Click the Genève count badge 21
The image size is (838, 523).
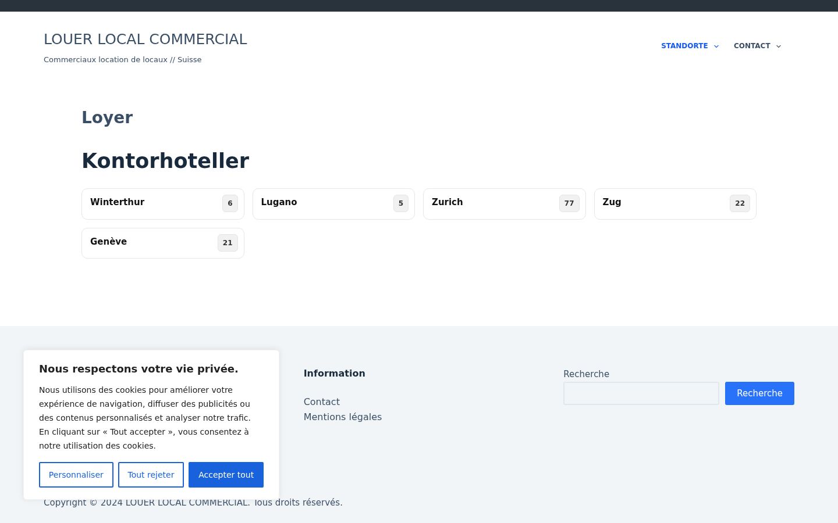[x=228, y=243]
